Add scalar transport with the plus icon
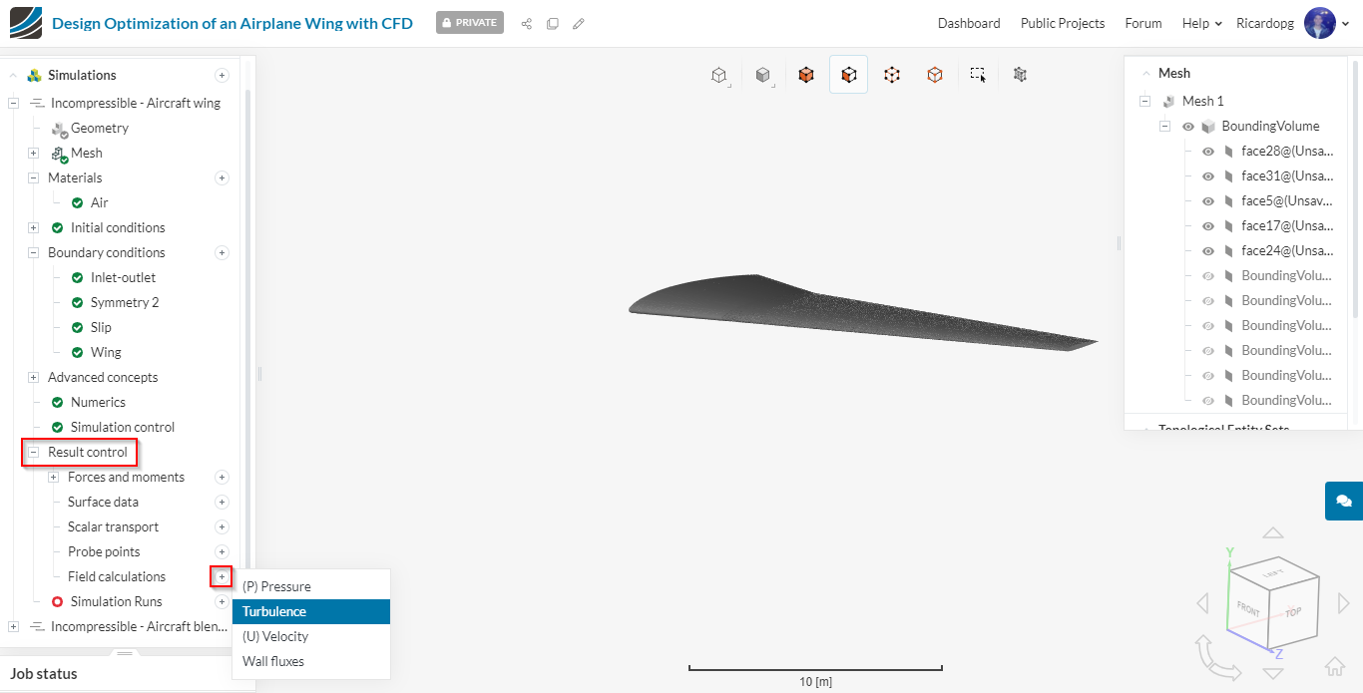This screenshot has height=693, width=1363. click(x=222, y=526)
